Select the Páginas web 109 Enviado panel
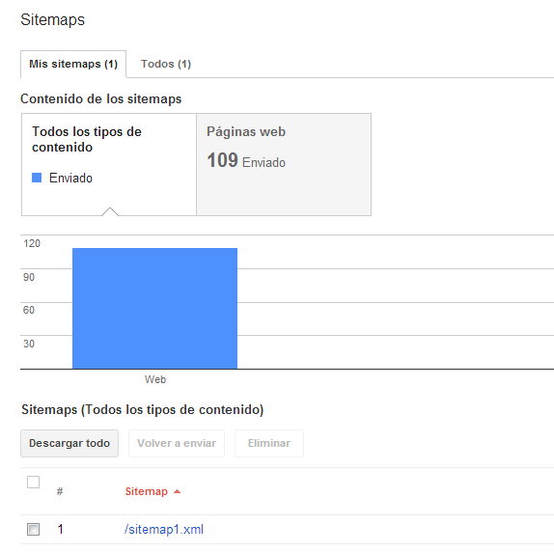This screenshot has width=554, height=553. coord(284,164)
